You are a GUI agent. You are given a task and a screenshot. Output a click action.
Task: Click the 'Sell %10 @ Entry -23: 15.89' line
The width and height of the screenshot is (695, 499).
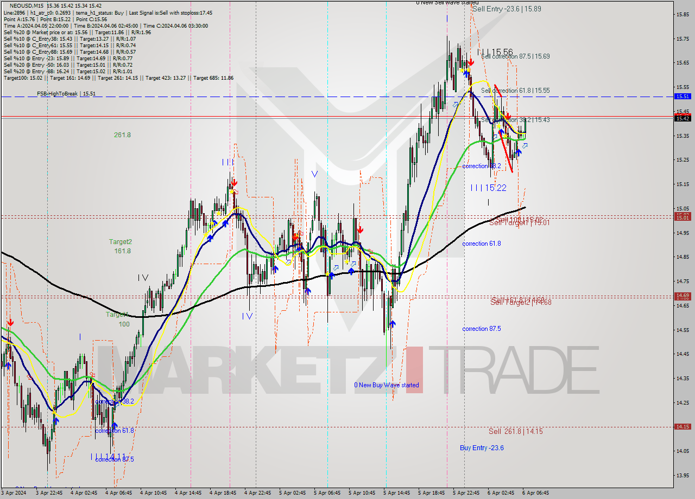click(x=68, y=58)
